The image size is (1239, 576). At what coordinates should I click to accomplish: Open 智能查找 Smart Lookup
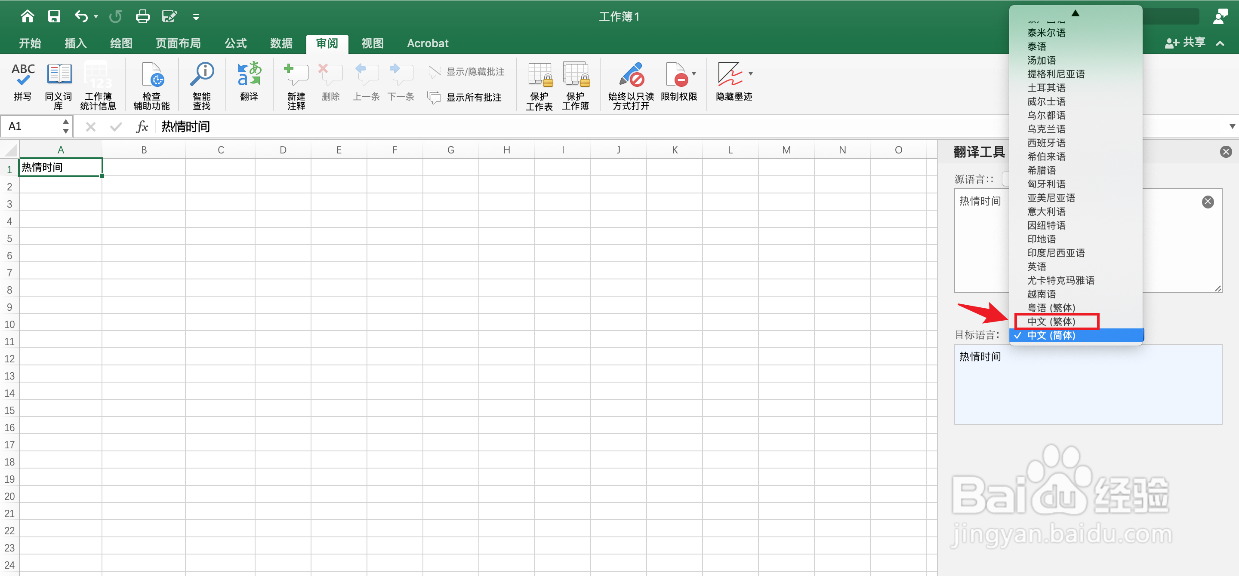pos(201,82)
